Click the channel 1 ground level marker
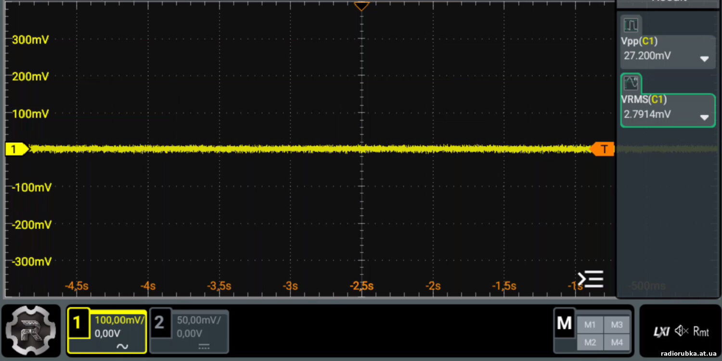The width and height of the screenshot is (722, 361). point(15,149)
